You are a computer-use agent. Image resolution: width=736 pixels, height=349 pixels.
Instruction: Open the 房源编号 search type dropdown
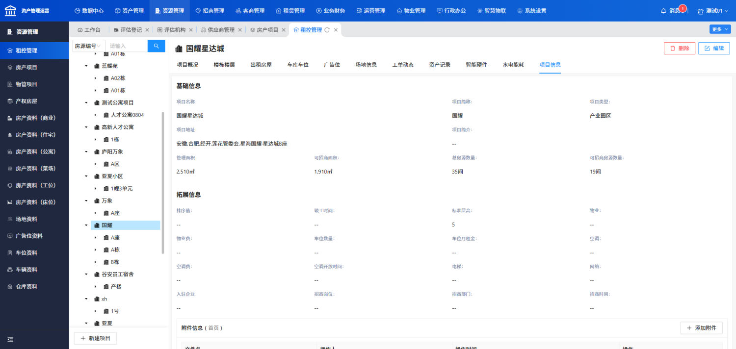pos(88,46)
